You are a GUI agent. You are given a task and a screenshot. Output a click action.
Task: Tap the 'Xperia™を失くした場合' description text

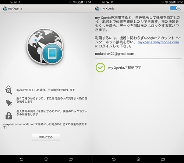(46, 90)
